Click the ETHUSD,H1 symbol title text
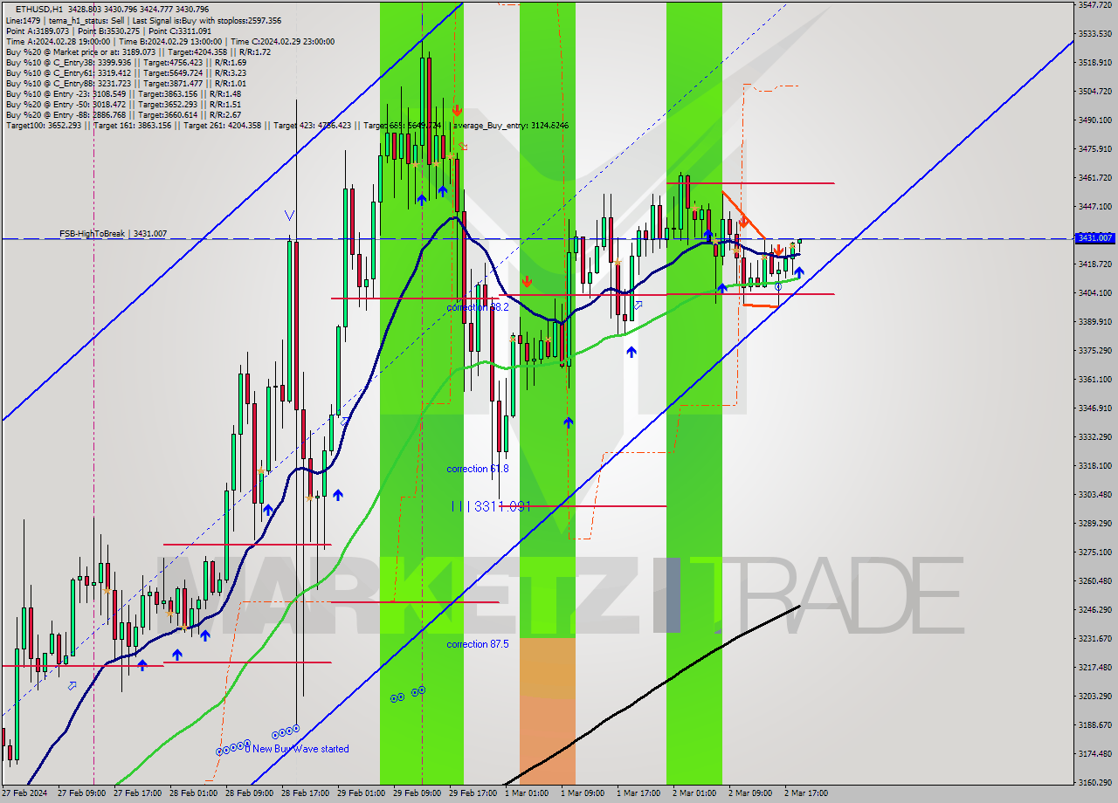This screenshot has height=803, width=1118. (38, 10)
